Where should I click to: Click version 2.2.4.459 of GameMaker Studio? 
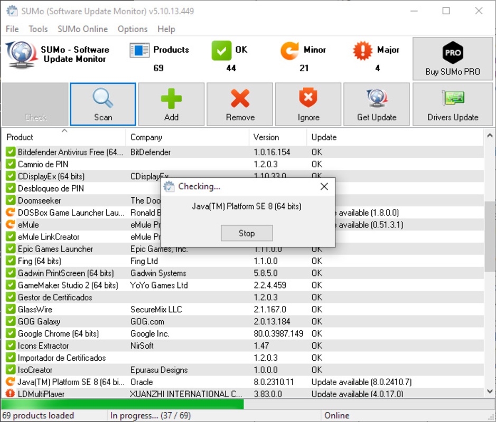(x=270, y=285)
